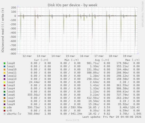Image resolution: width=145 pixels, height=123 pixels.
Task: Click the 'sda' legend label
Action: pyautogui.click(x=9, y=107)
